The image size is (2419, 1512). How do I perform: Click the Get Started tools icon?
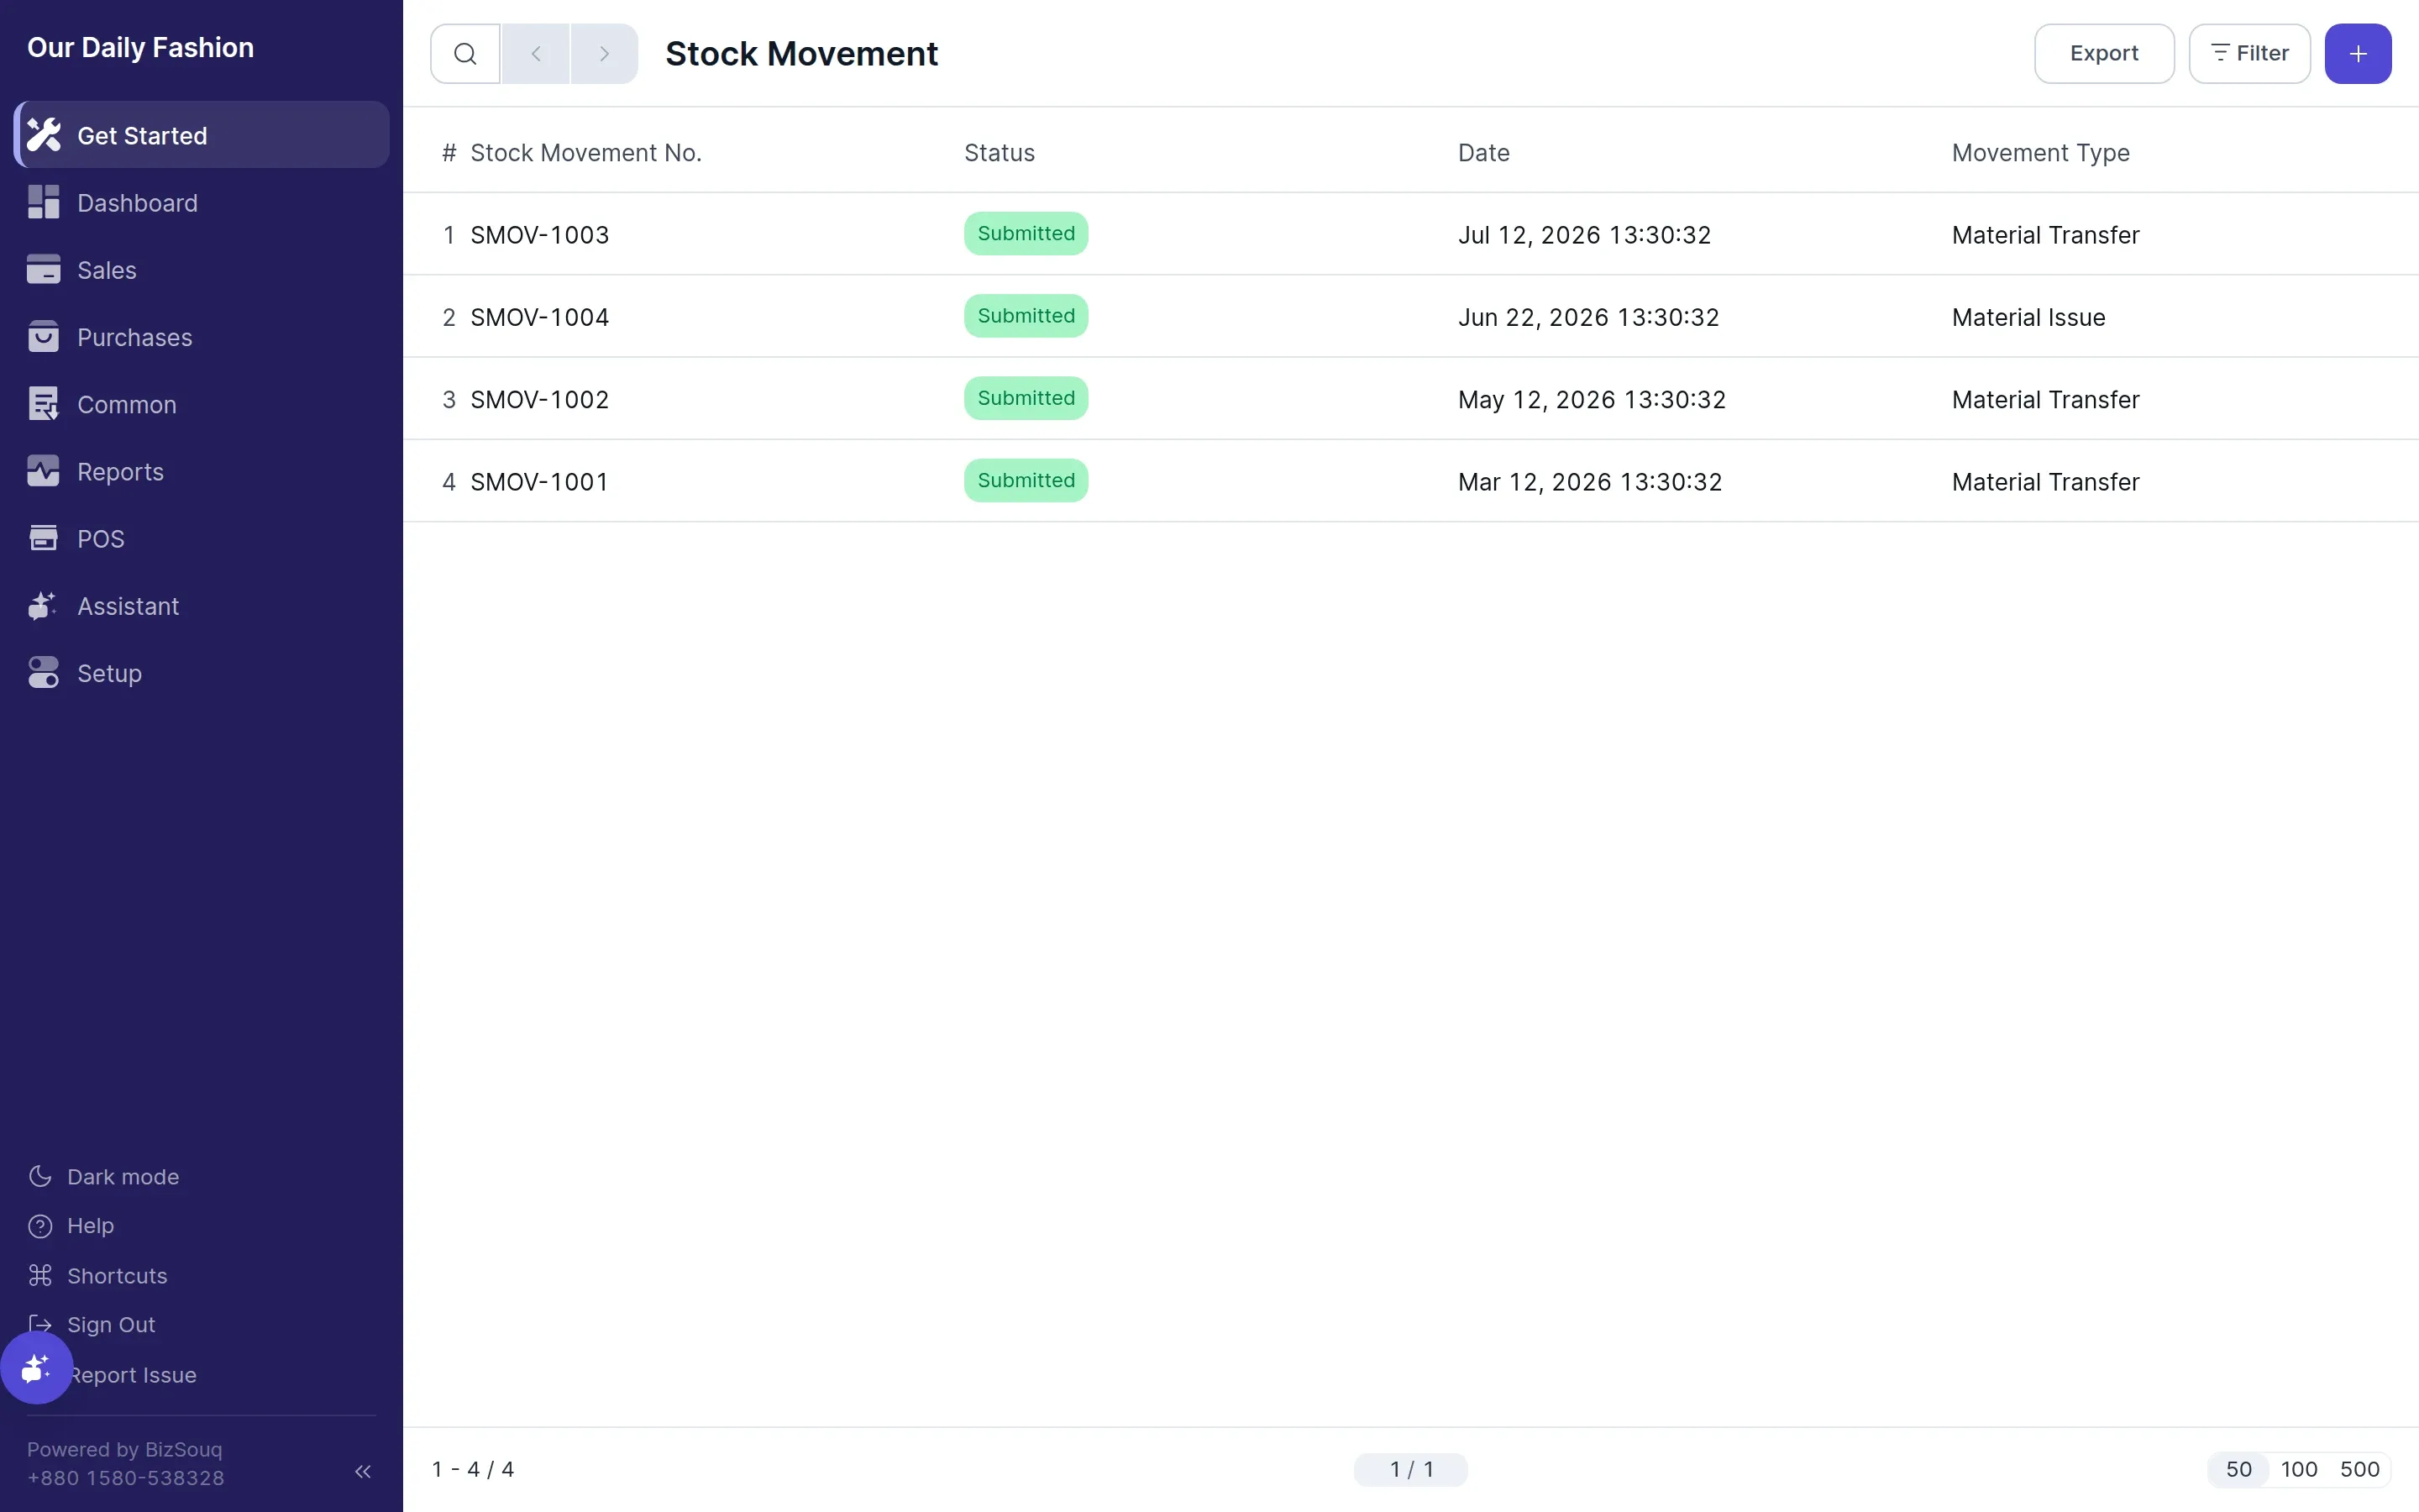(44, 135)
